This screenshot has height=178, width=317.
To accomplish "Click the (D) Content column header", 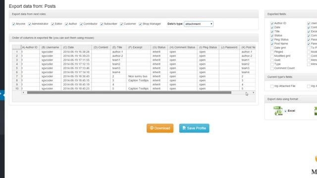I will (101, 47).
